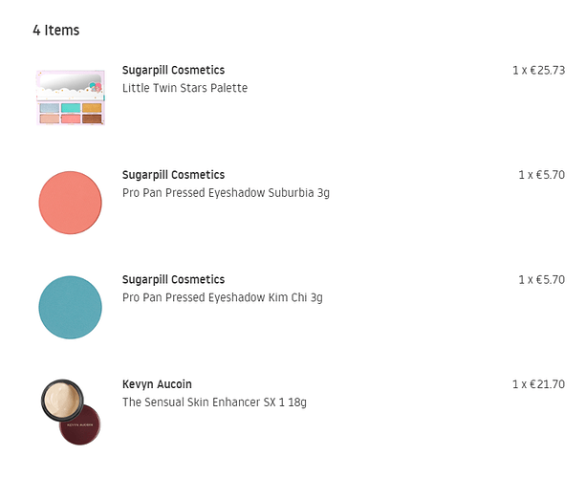Click Sugarpill Cosmetics brand above Kim Chi eyeshadow
The height and width of the screenshot is (478, 586).
[173, 279]
